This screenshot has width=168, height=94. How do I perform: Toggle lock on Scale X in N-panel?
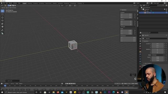(135, 30)
